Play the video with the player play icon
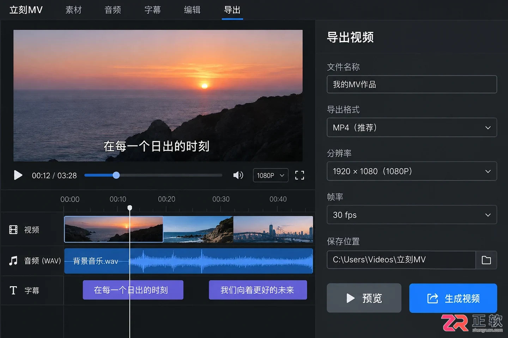508x338 pixels. click(x=18, y=175)
